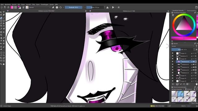Select the Transform tool in toolbox
198x111 pixels.
[1, 32]
